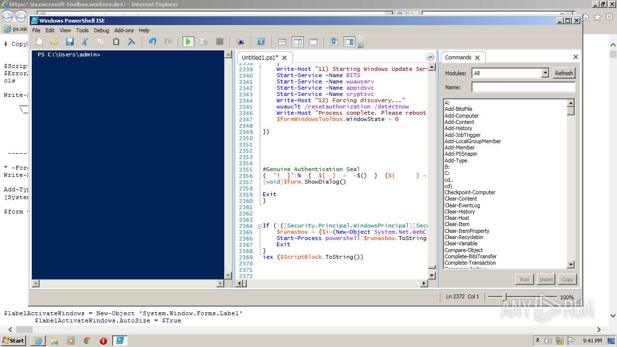Image resolution: width=617 pixels, height=347 pixels.
Task: Open the Add-ons menu
Action: pyautogui.click(x=124, y=30)
